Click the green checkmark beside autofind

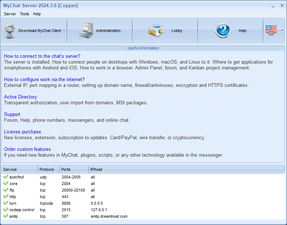6,177
